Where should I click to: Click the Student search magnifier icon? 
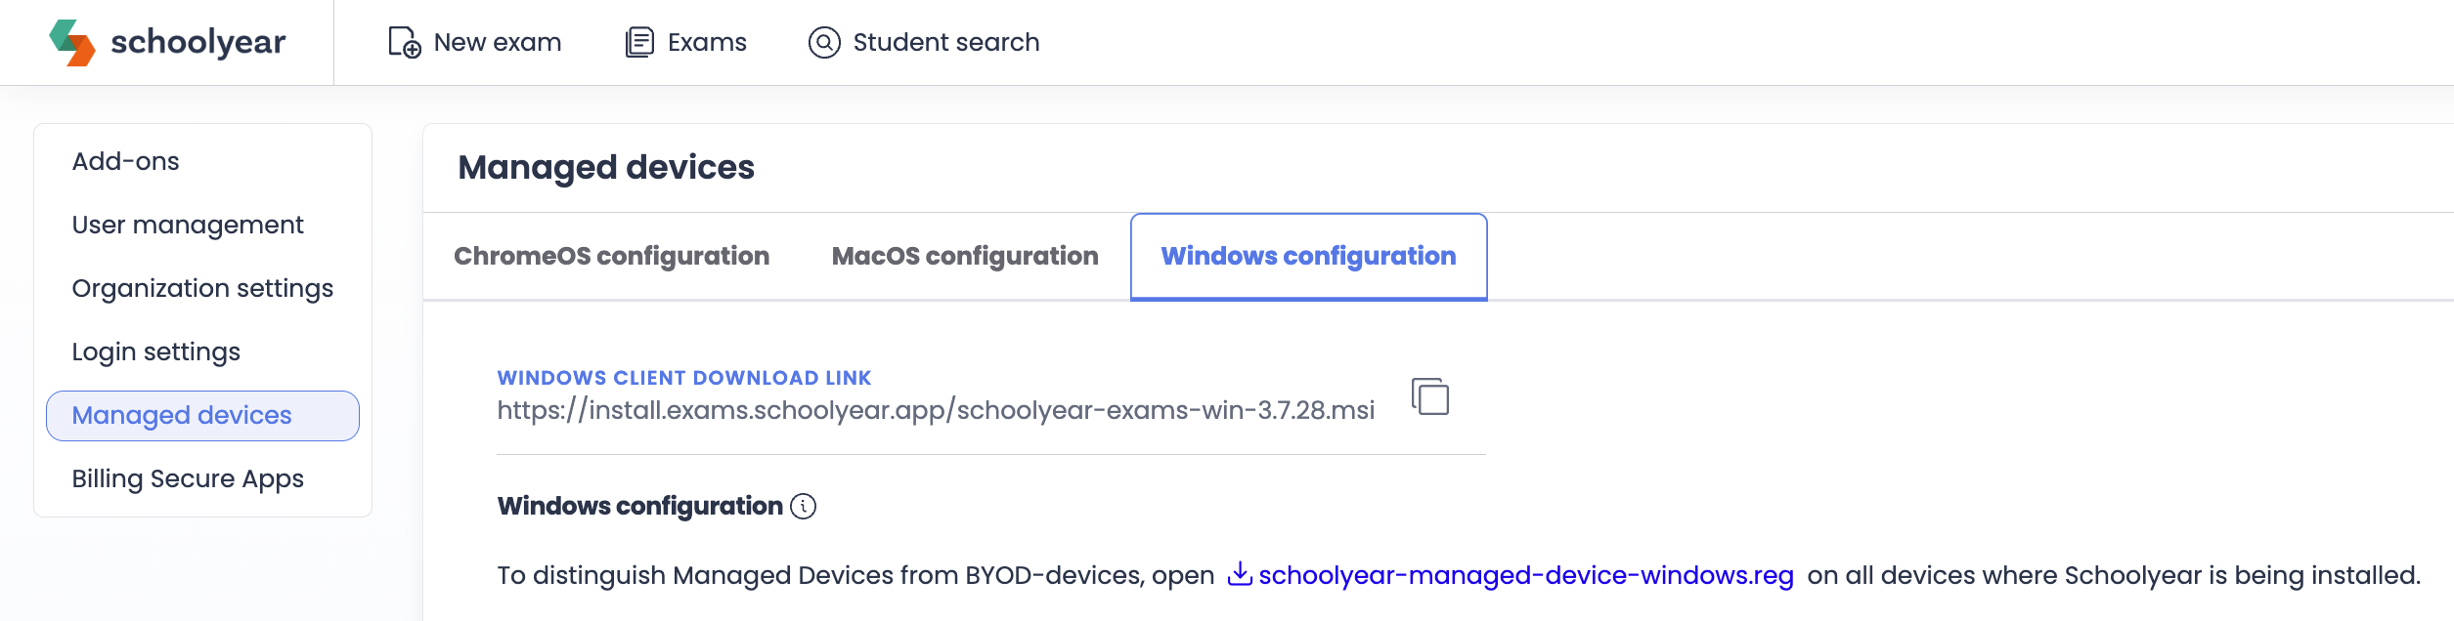[x=824, y=42]
